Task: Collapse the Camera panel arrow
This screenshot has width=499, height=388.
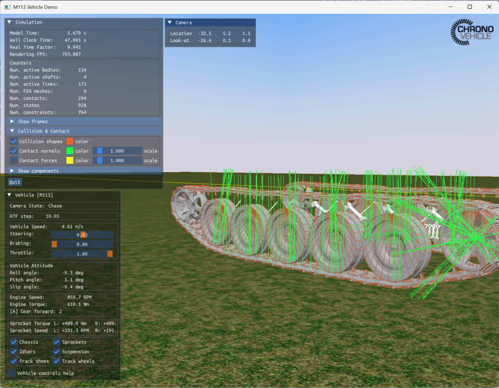Action: pyautogui.click(x=170, y=23)
